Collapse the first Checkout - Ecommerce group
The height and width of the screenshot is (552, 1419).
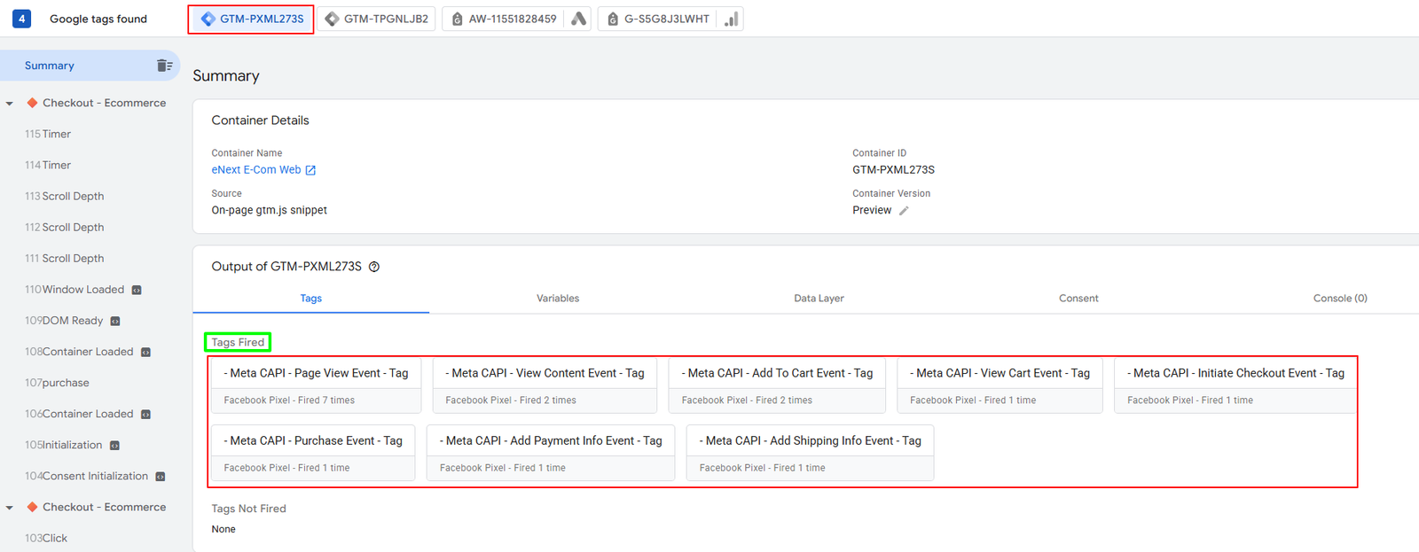[10, 104]
